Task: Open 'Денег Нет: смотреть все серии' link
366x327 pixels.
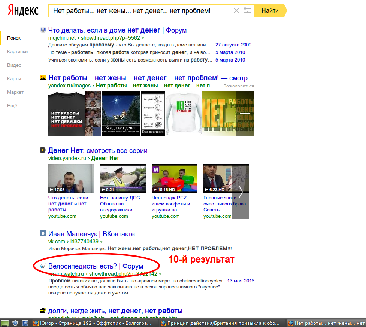Action: pyautogui.click(x=98, y=150)
